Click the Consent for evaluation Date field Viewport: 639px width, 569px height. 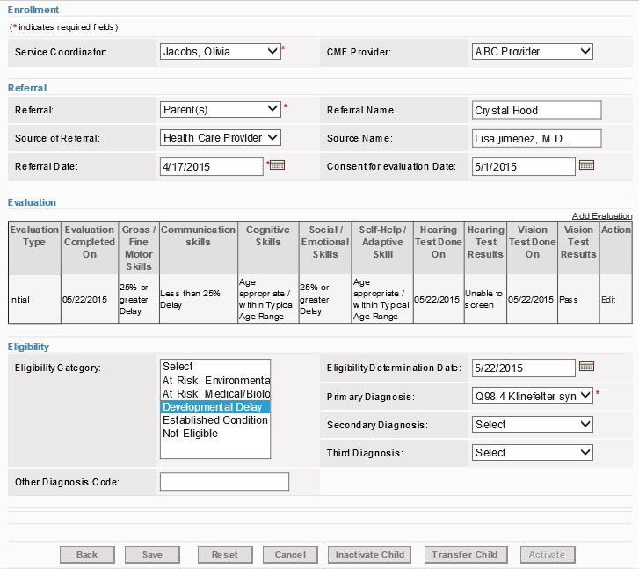point(523,166)
